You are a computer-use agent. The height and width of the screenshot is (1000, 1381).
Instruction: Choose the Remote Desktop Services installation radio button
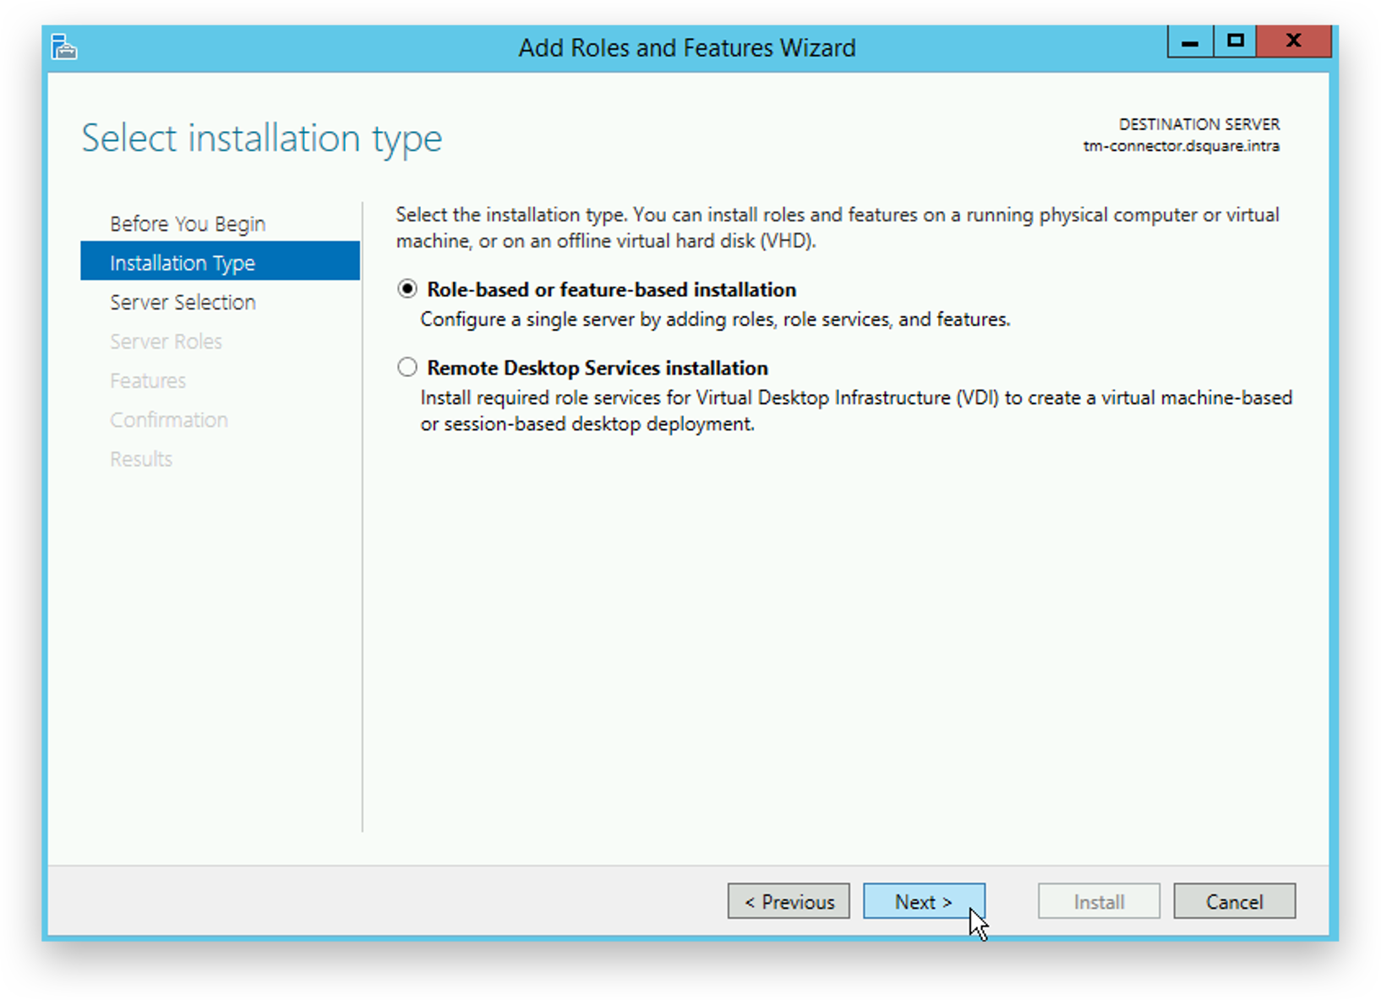(407, 368)
